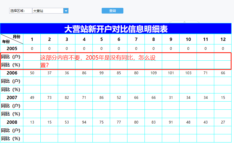This screenshot has width=234, height=143.
Task: Click 2008 November value 43
Action: pos(206,122)
